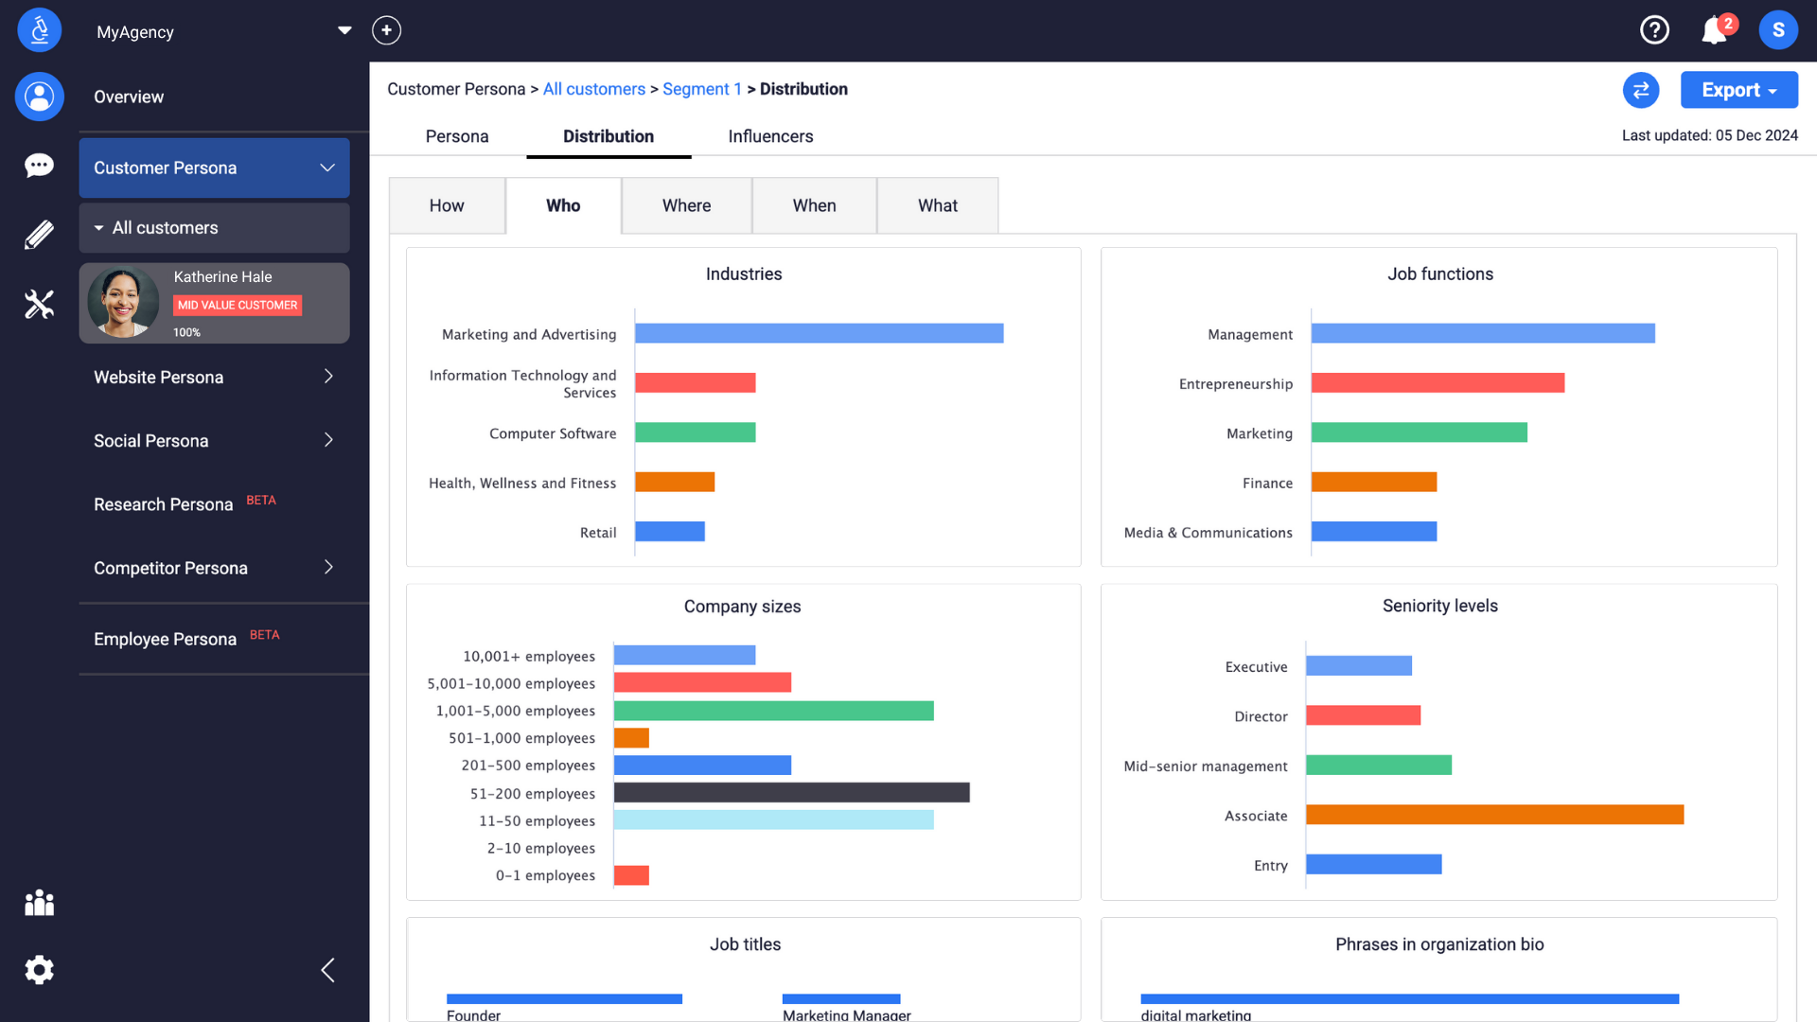1817x1022 pixels.
Task: Open the chat bubble sidebar icon
Action: 39,166
